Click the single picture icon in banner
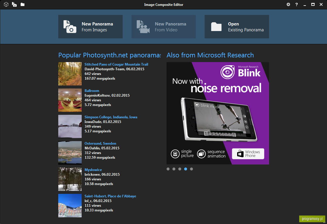 pos(175,154)
